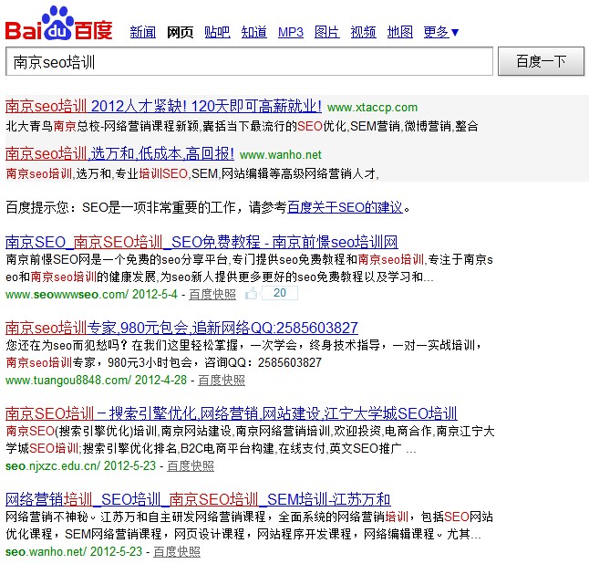Screen dimensions: 589x564
Task: Click snippet text 咨询QQ: 2585603827
Action: click(x=263, y=363)
